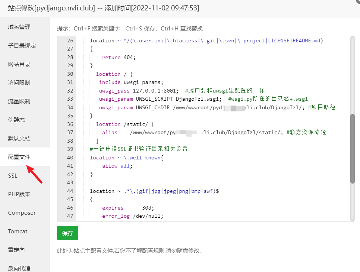Image resolution: width=360 pixels, height=272 pixels.
Task: Select the Tomcat tab
Action: point(18,231)
